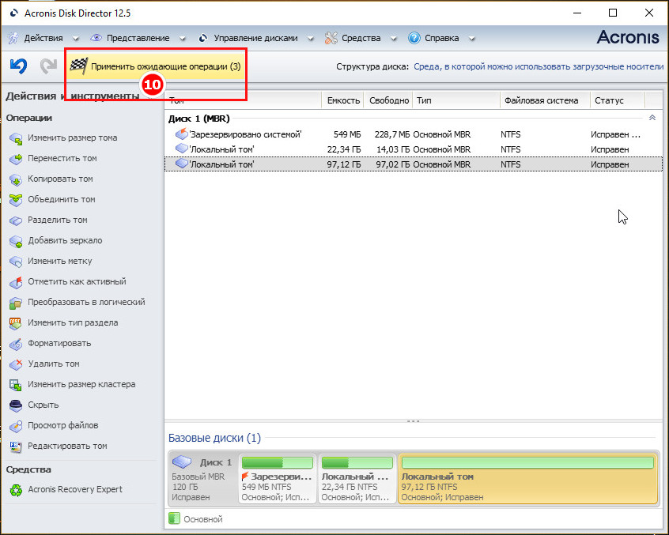This screenshot has width=669, height=535.
Task: Click the checkered flag apply icon
Action: [79, 66]
